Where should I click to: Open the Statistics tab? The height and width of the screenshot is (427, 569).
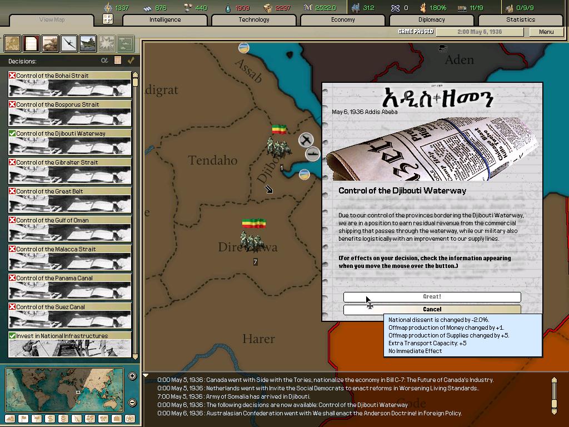pyautogui.click(x=520, y=19)
